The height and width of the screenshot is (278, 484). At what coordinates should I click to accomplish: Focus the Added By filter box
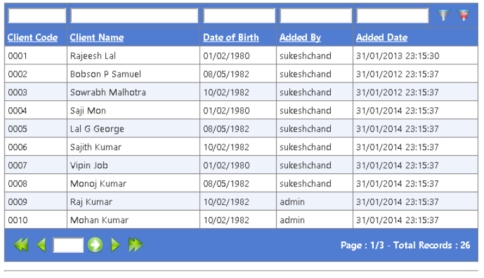tap(316, 15)
